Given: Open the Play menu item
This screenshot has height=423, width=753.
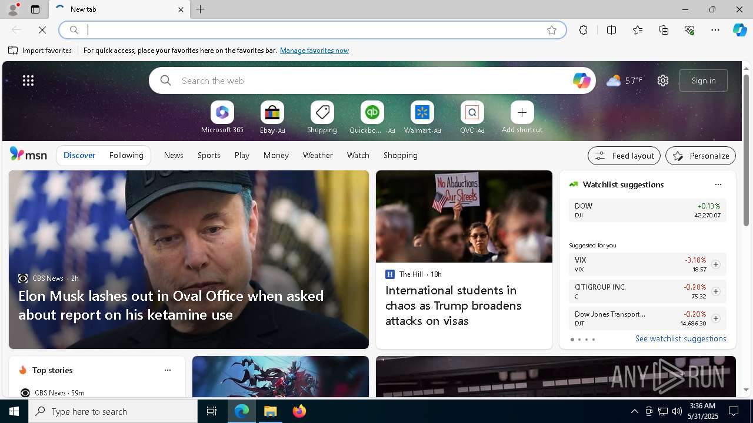Looking at the screenshot, I should point(242,155).
